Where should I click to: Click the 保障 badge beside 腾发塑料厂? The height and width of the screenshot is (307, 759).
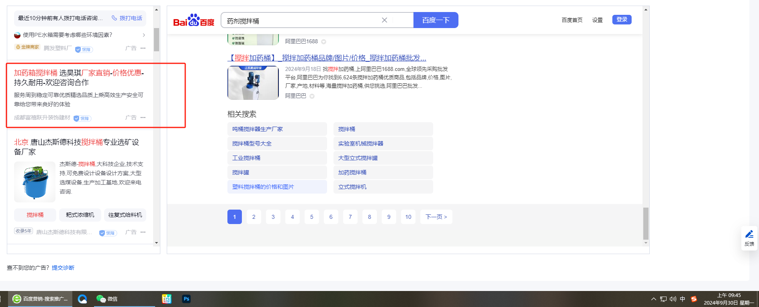[84, 50]
